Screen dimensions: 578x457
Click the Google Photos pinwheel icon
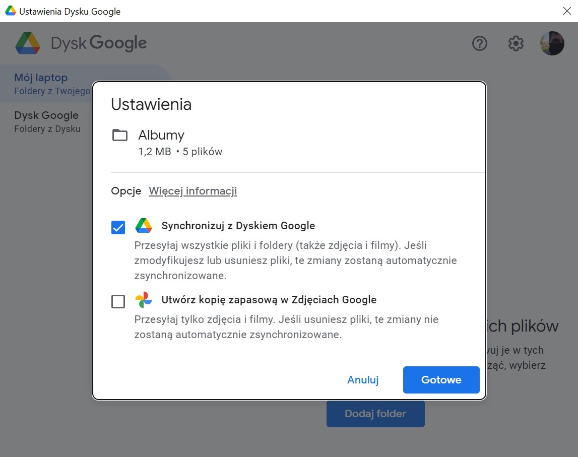tap(144, 300)
